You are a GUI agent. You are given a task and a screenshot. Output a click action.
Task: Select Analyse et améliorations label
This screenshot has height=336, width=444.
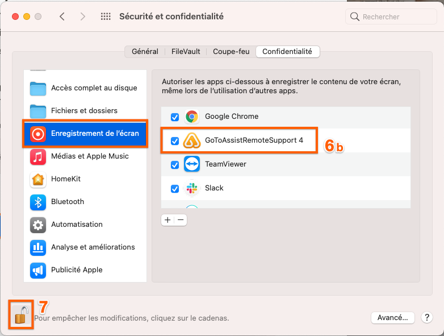[x=93, y=247]
